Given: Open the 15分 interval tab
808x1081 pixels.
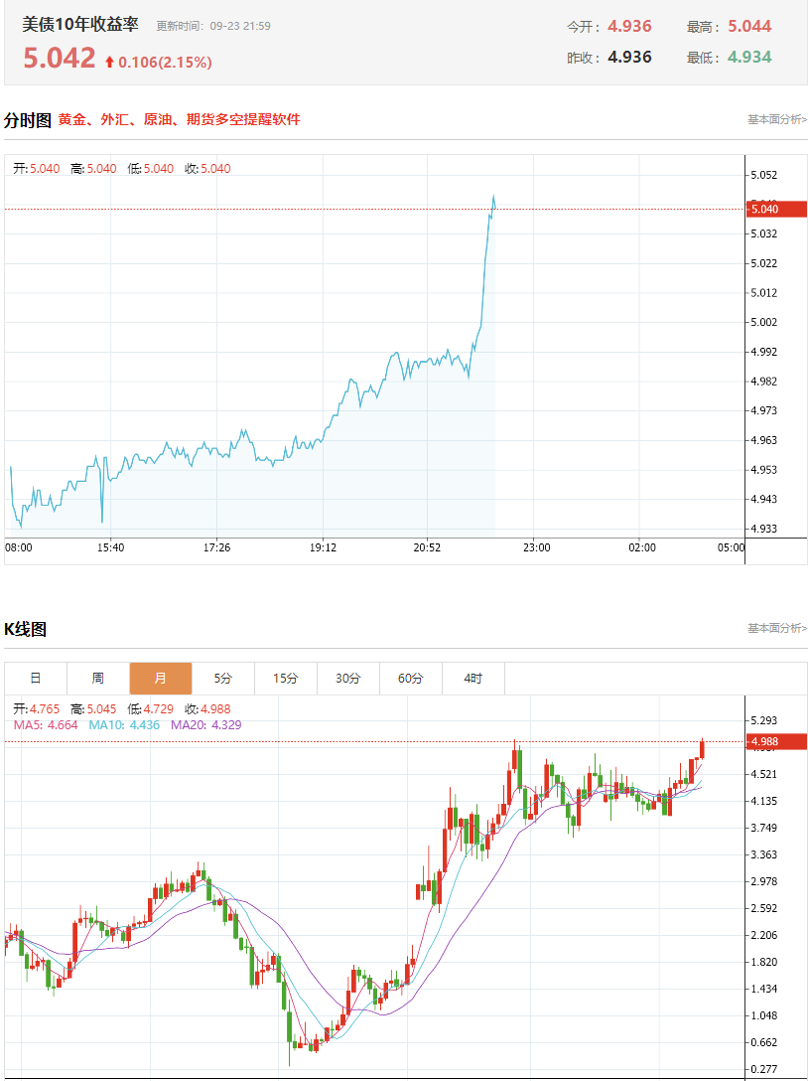Looking at the screenshot, I should (x=286, y=679).
